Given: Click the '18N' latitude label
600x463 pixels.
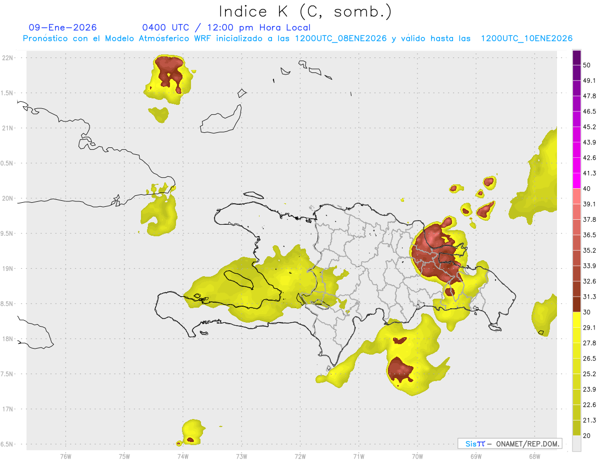Looking at the screenshot, I should click(x=7, y=339).
